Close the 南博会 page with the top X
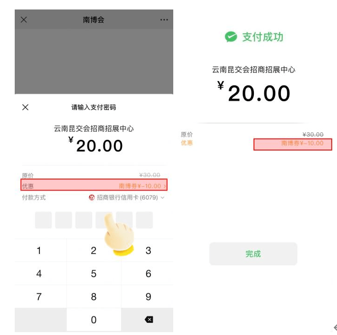This screenshot has width=337, height=335. click(x=24, y=20)
